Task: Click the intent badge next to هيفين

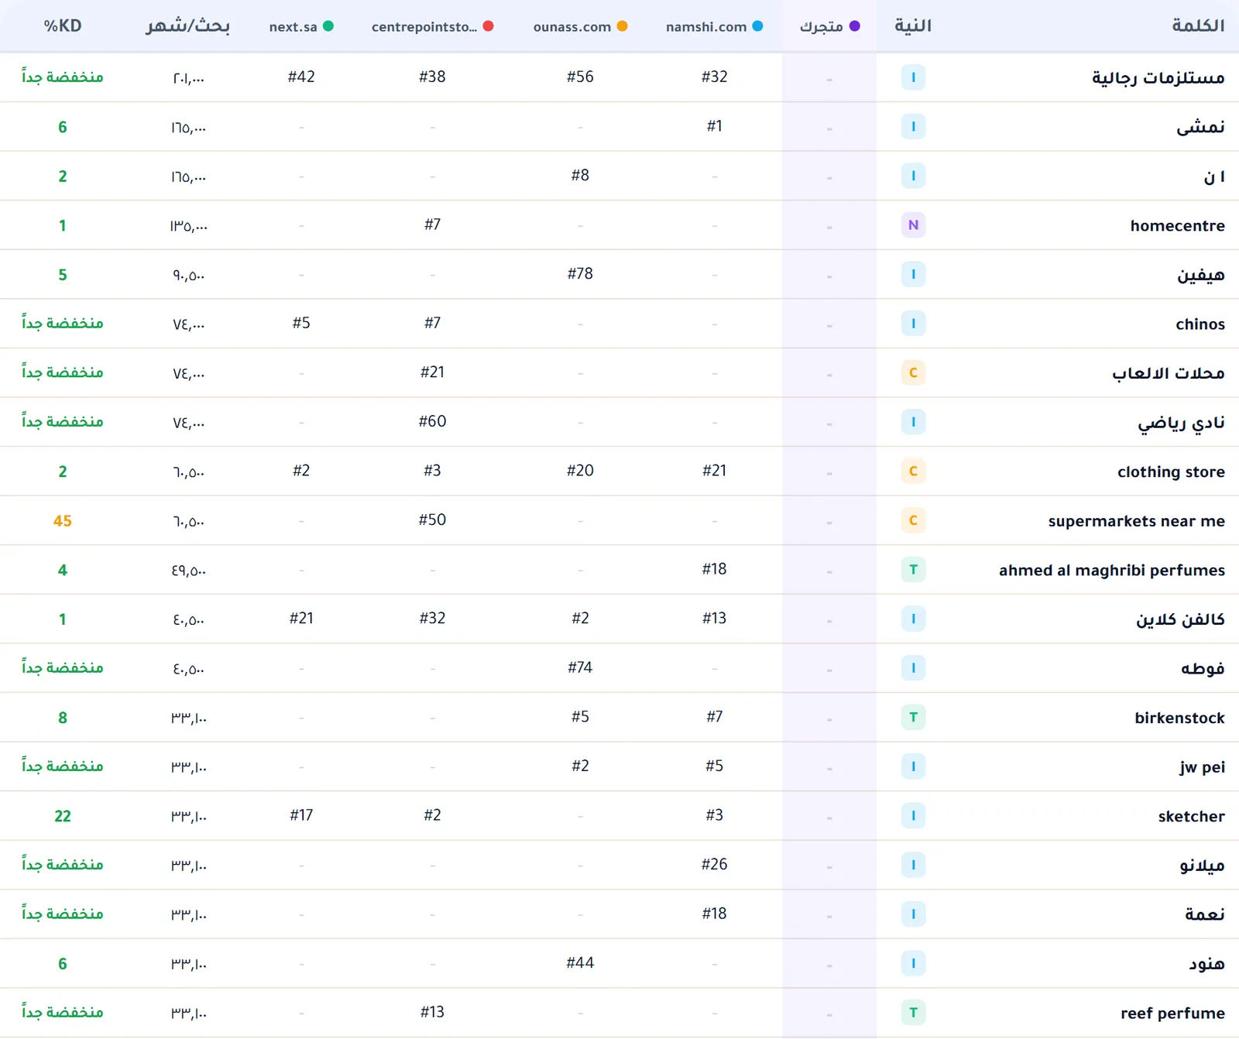Action: pyautogui.click(x=913, y=274)
